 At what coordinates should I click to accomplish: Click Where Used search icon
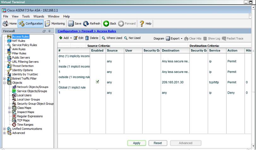tap(104, 38)
